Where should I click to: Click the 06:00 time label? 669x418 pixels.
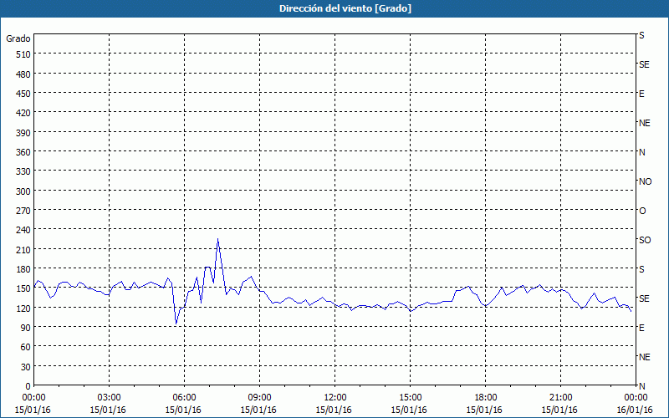coord(184,398)
